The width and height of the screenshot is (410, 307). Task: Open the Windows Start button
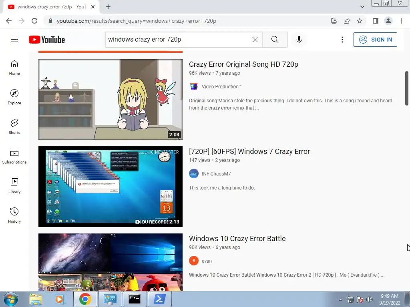(x=11, y=299)
